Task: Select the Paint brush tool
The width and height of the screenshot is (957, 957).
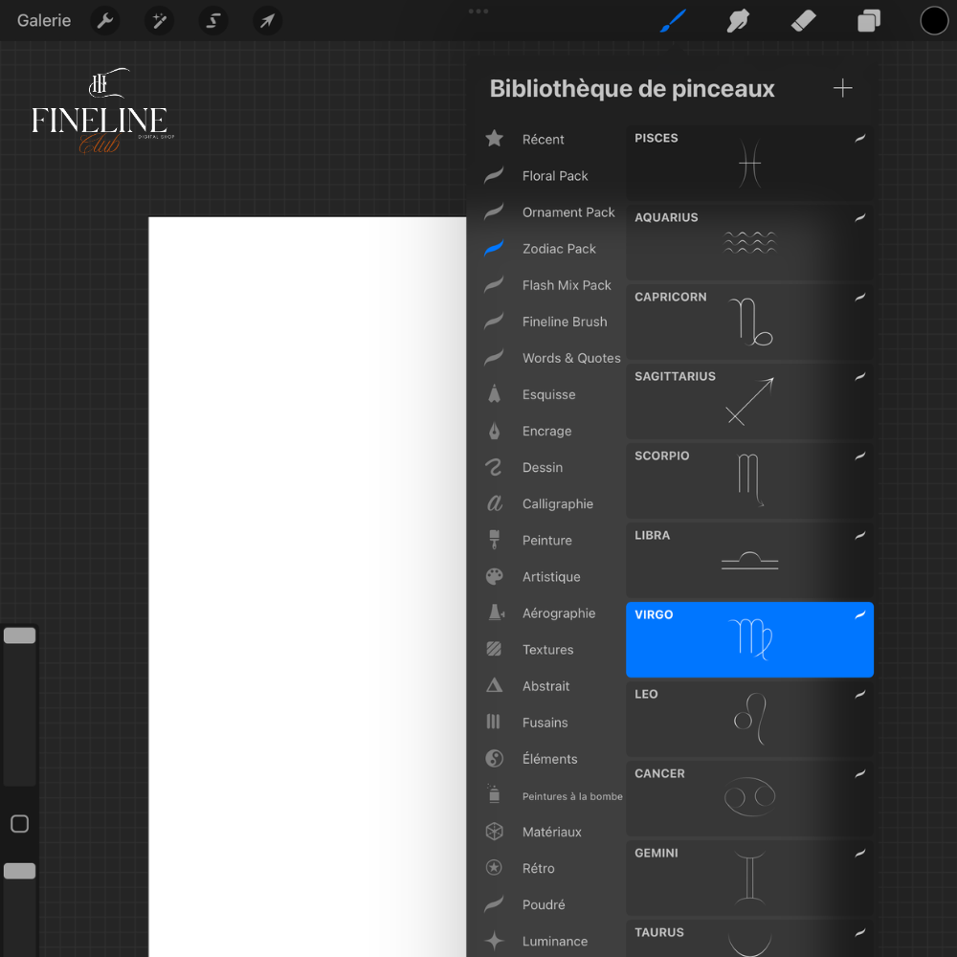Action: (674, 20)
